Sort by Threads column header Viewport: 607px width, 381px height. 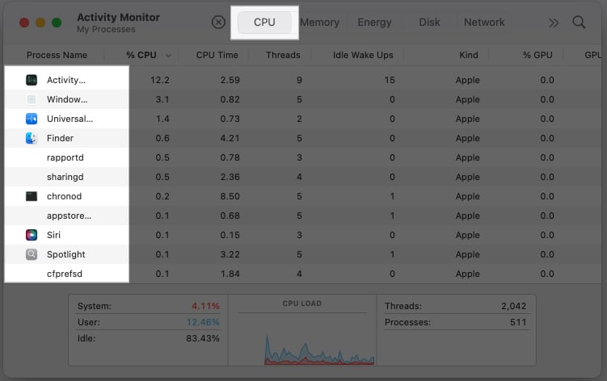(x=283, y=55)
